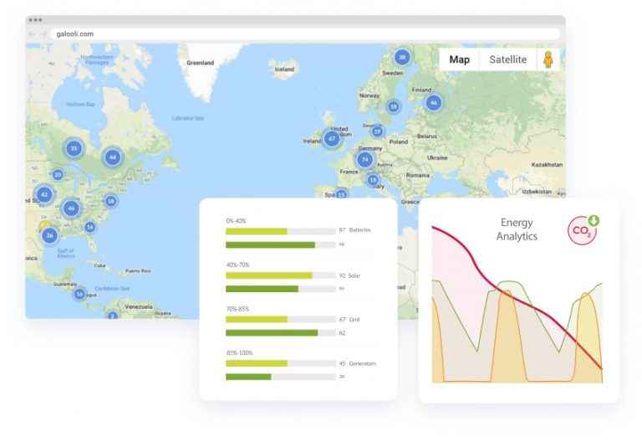Select cluster marker 19 over Denmark
The height and width of the screenshot is (447, 642).
pos(377,131)
